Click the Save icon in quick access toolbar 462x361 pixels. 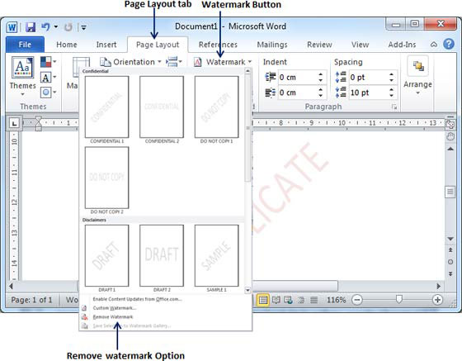click(x=31, y=27)
